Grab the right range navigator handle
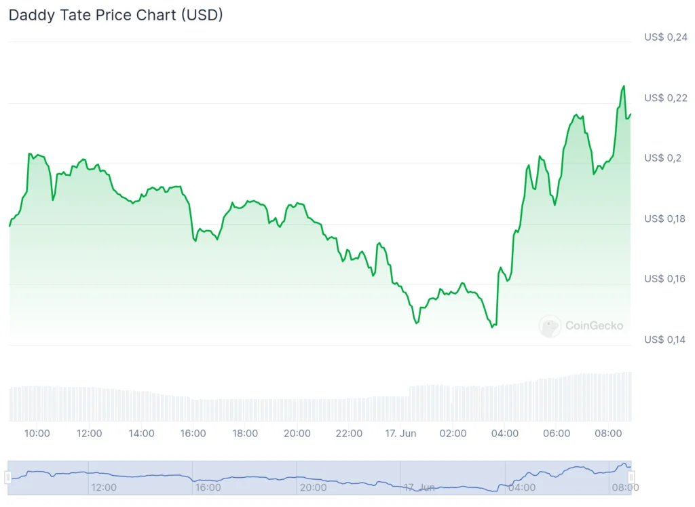Viewport: 695px width, 507px height. 631,478
